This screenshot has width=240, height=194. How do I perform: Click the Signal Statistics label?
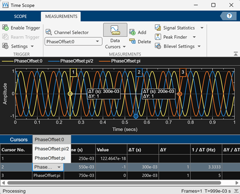[x=179, y=28]
